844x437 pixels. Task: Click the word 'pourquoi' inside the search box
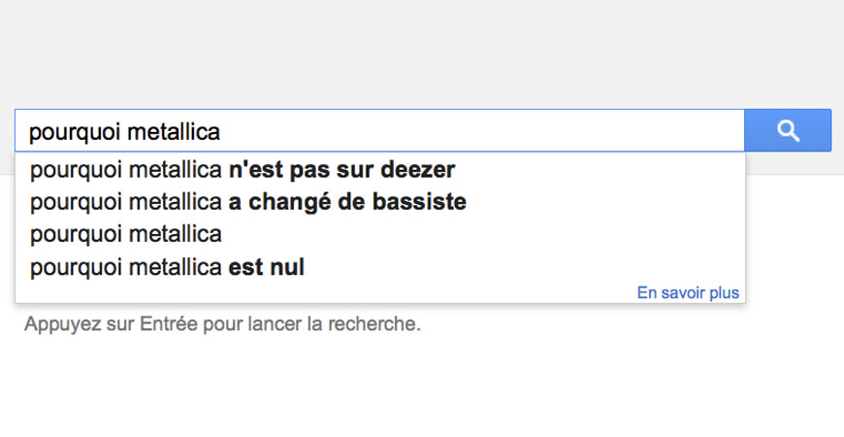click(75, 132)
